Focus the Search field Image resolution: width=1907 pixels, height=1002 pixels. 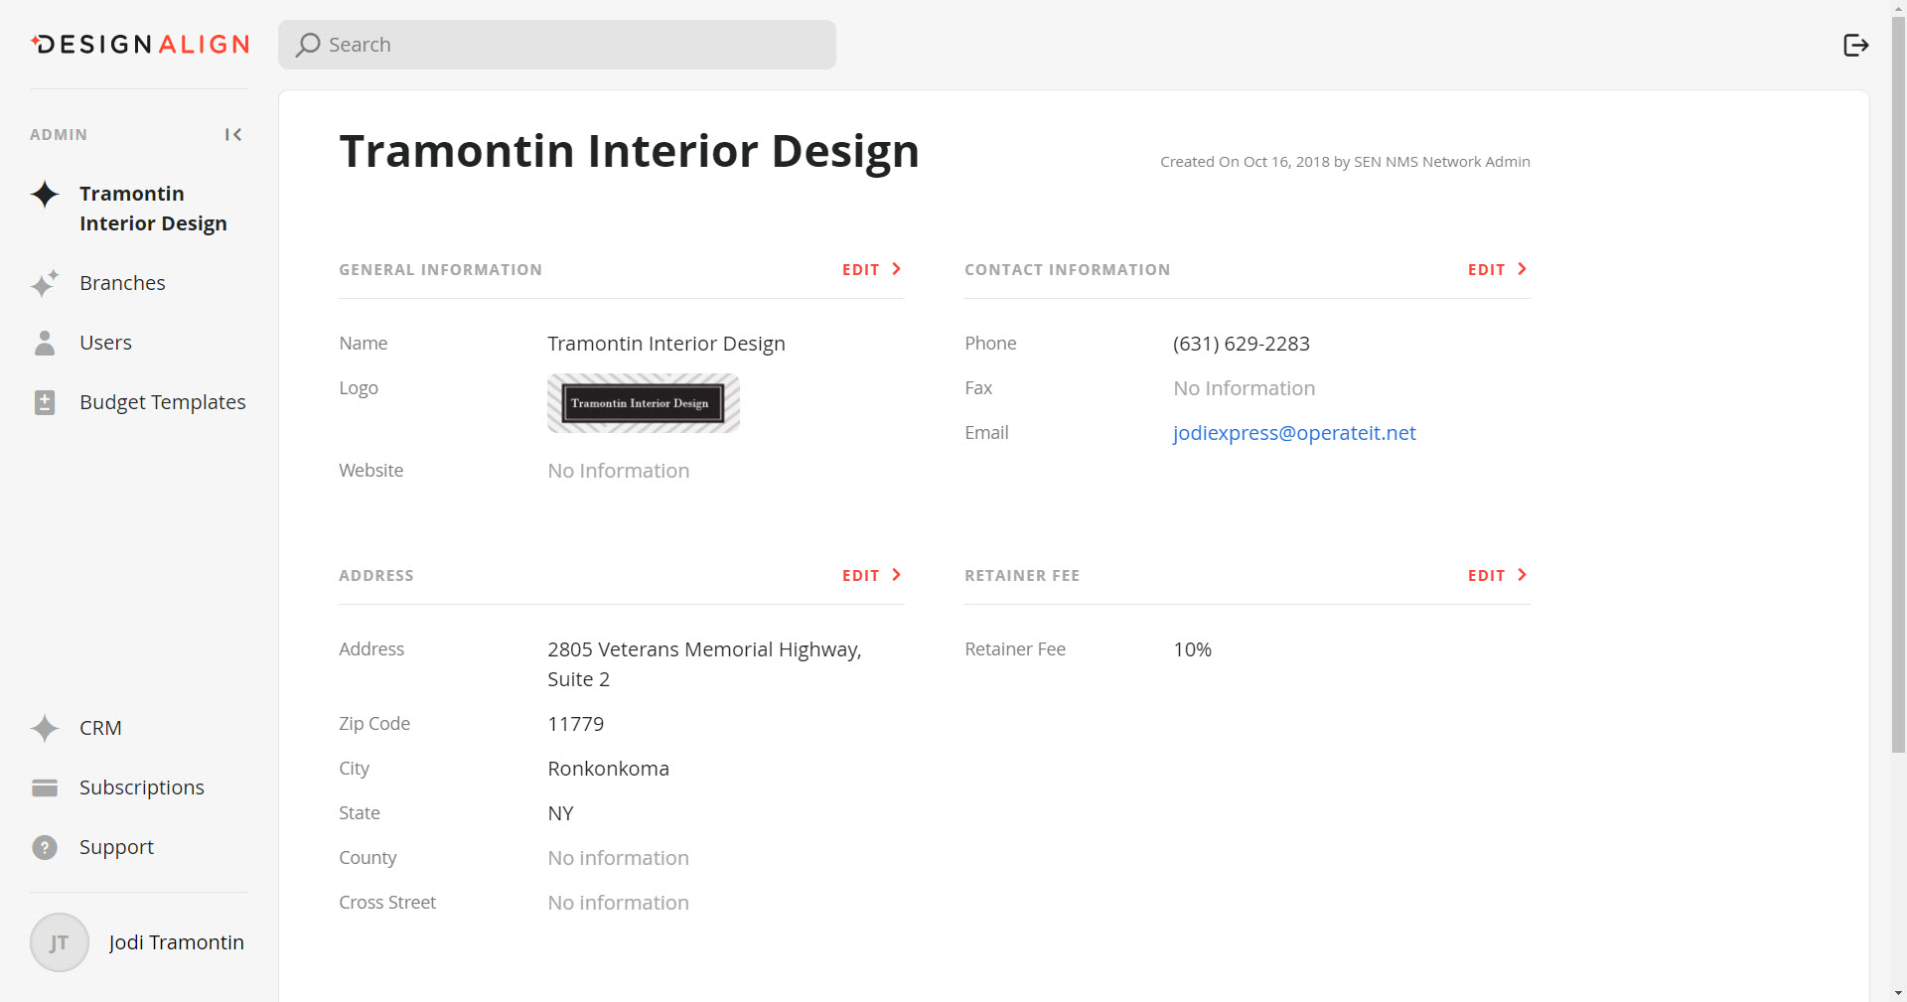click(557, 45)
